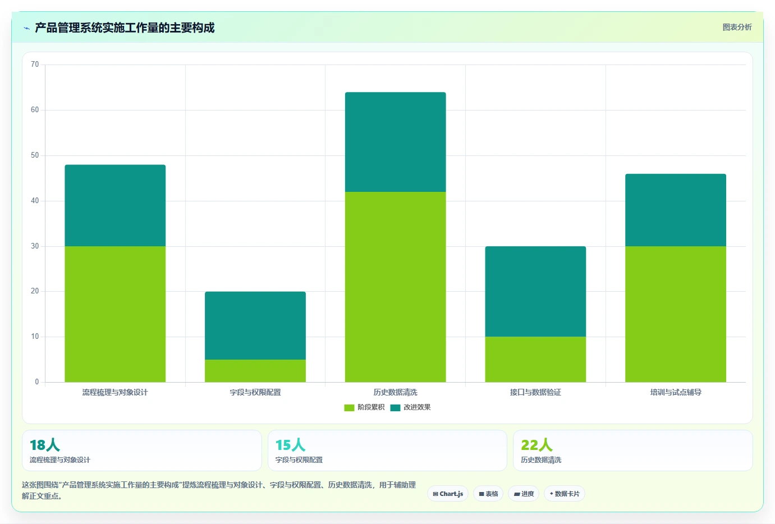This screenshot has height=524, width=775.
Task: Click the 流程梳理与对象设计 x-axis label
Action: (x=115, y=392)
